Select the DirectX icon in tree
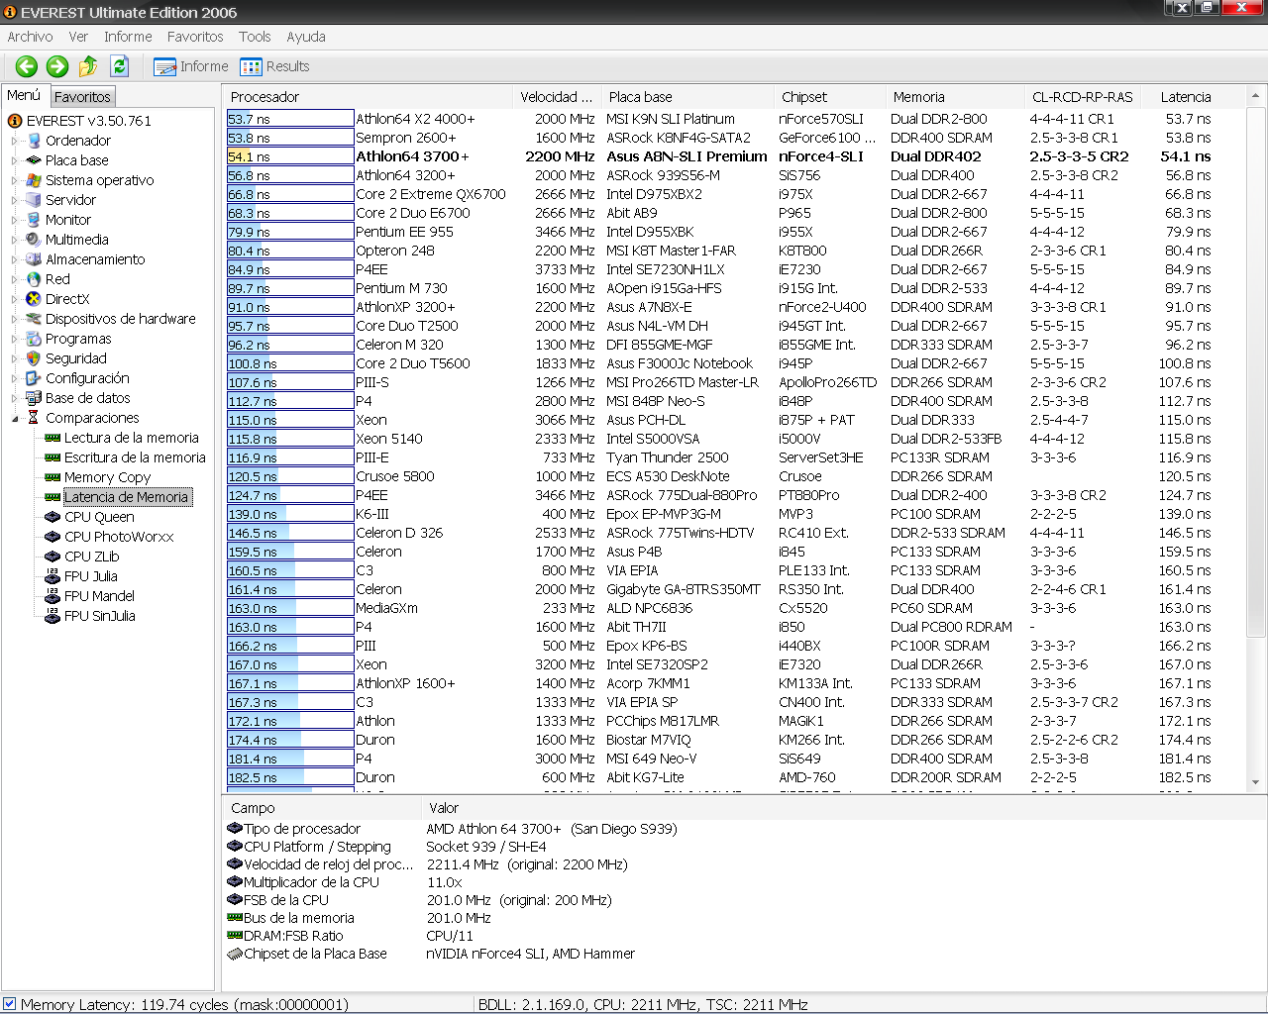The width and height of the screenshot is (1268, 1014). pyautogui.click(x=34, y=299)
